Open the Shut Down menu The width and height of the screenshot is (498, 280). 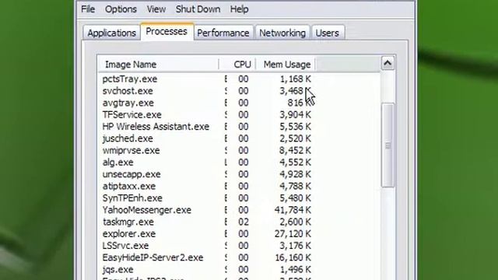click(x=198, y=9)
